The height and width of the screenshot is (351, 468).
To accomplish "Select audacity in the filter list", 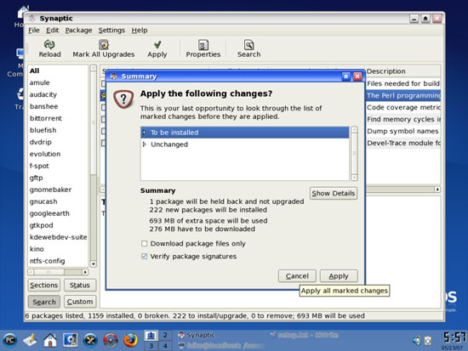I will click(58, 94).
